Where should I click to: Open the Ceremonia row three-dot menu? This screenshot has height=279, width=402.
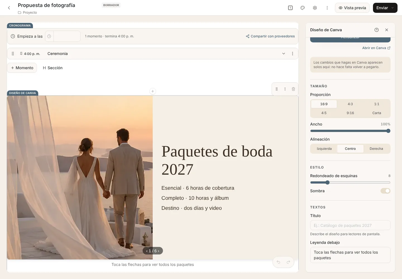coord(293,54)
